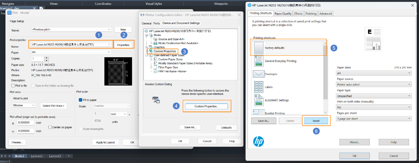The height and width of the screenshot is (163, 419).
Task: Open the Paper source dropdown
Action: (409, 85)
